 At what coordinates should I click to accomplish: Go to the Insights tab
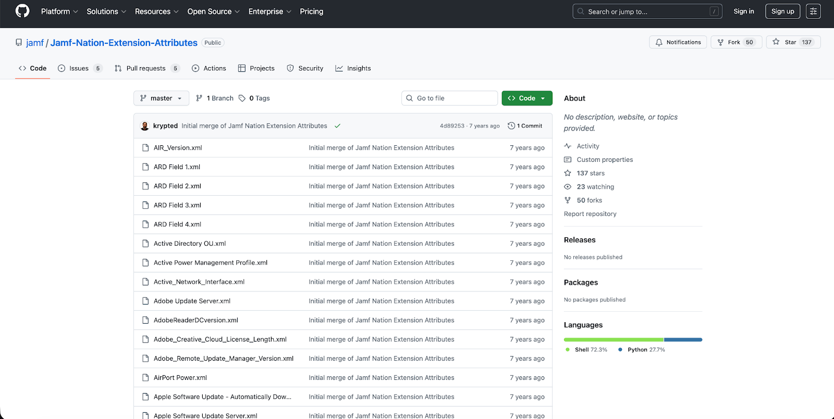click(353, 68)
